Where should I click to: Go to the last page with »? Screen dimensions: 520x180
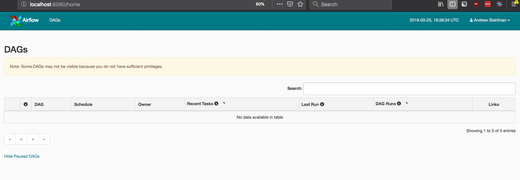pyautogui.click(x=44, y=139)
